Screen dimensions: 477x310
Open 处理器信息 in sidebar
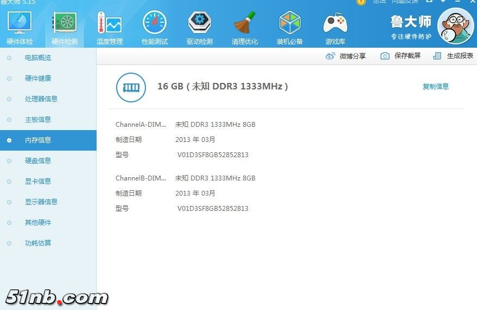click(x=48, y=99)
